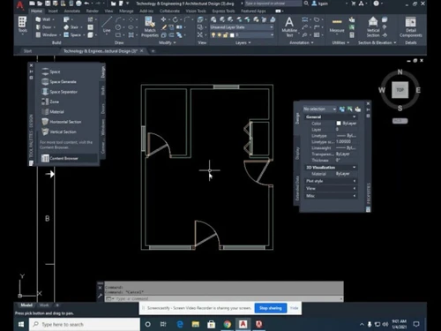Expand the Modify panel arrow

pos(175,43)
